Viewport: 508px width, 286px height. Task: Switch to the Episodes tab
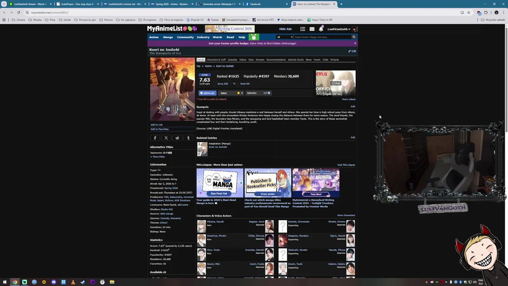[233, 60]
